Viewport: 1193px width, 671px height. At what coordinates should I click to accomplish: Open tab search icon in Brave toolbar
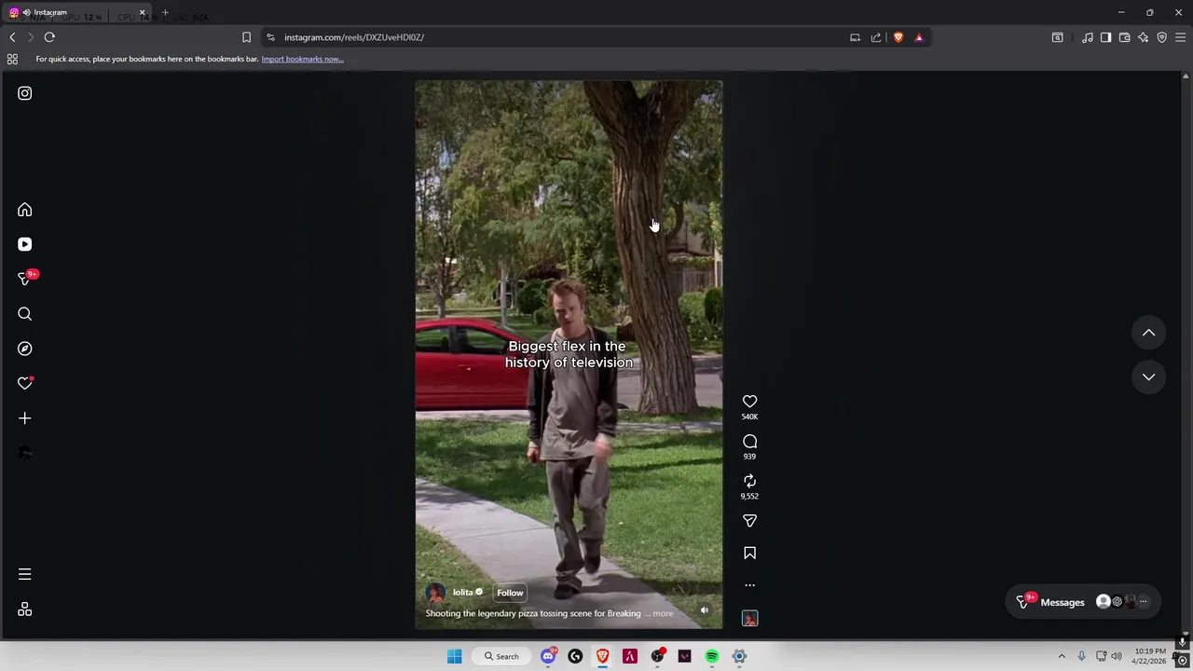(1057, 37)
